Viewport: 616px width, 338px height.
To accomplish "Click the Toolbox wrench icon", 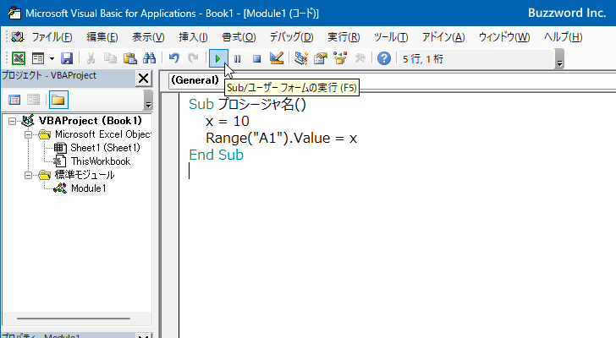I will click(360, 58).
